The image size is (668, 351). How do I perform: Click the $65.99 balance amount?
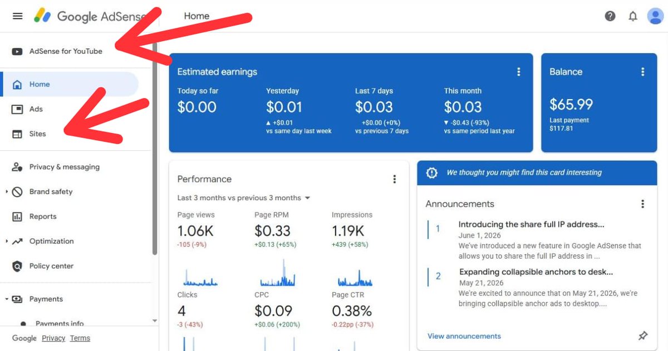pos(571,104)
